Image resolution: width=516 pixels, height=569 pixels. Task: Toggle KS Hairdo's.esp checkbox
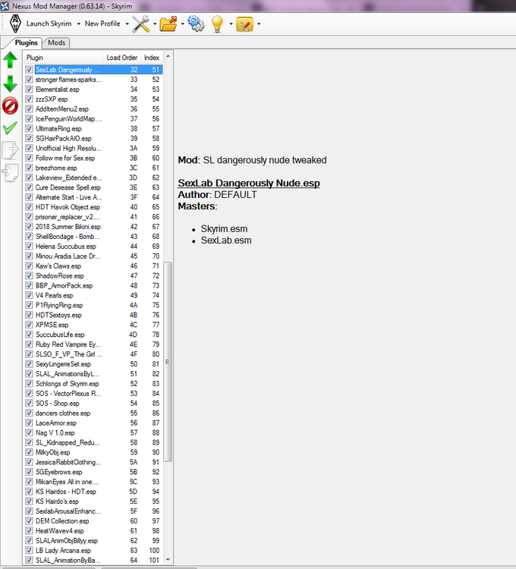(x=29, y=501)
